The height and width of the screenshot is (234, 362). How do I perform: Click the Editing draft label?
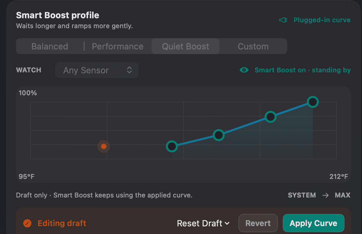coord(62,223)
